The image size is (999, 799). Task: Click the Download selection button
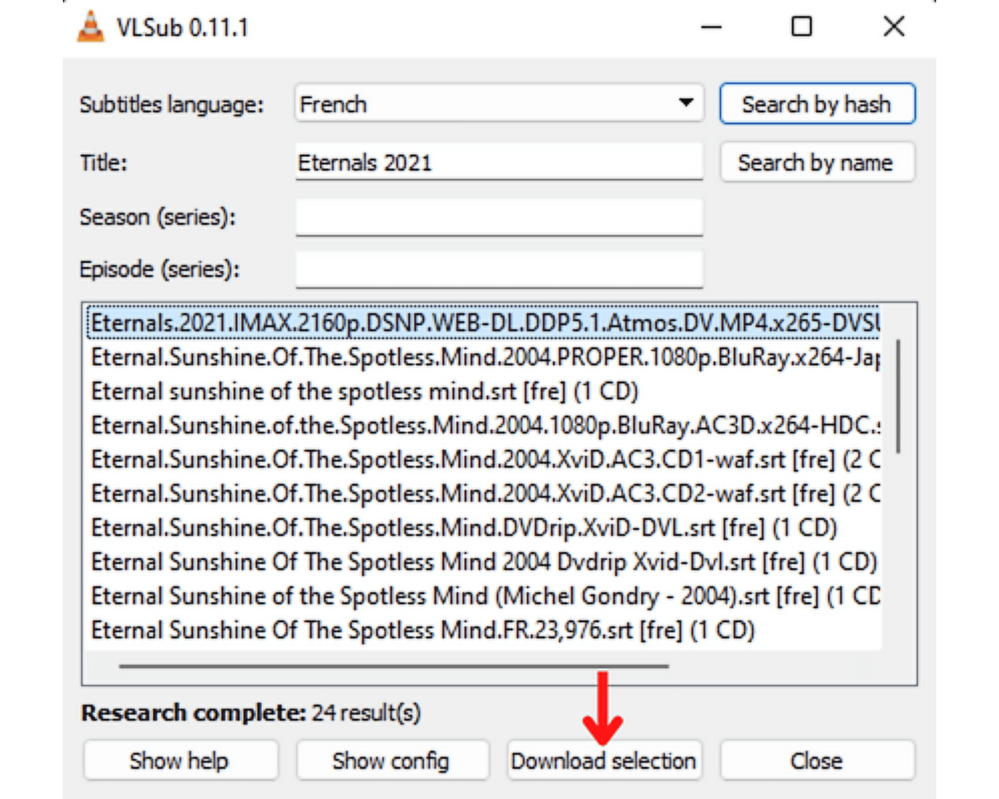point(604,761)
